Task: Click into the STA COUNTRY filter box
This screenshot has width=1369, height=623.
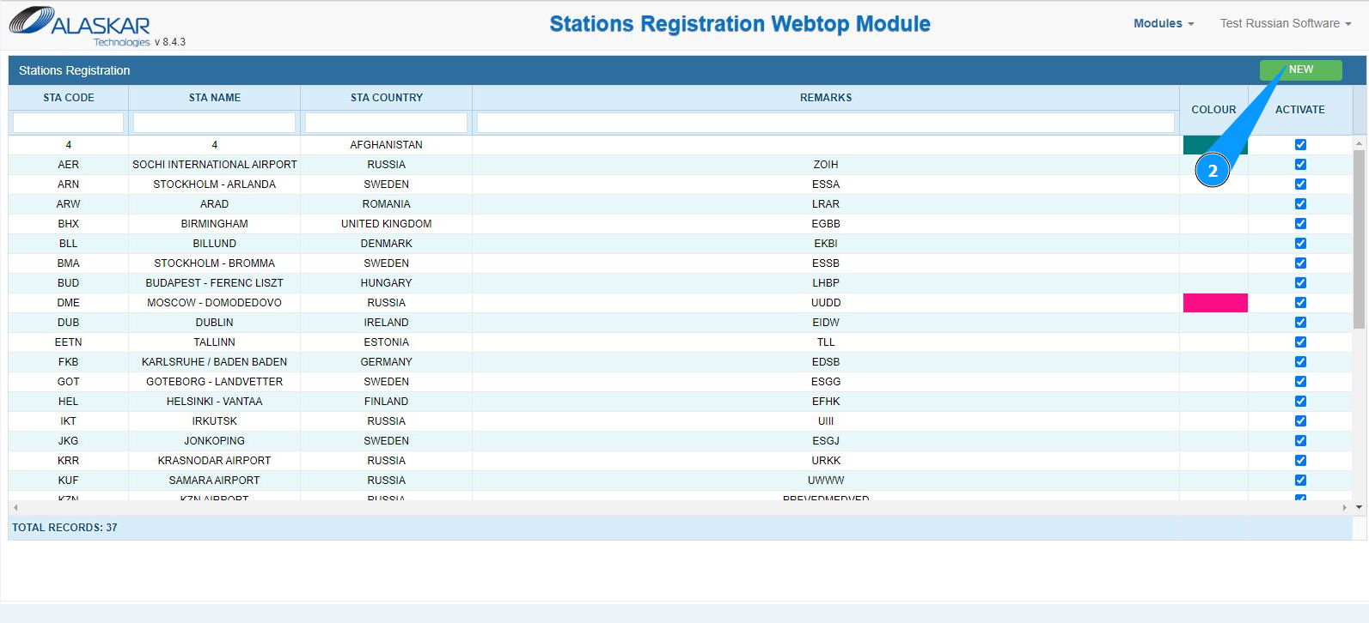Action: (x=387, y=123)
